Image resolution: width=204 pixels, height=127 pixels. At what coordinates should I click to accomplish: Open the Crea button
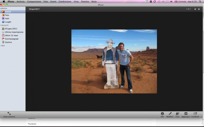tap(178, 115)
